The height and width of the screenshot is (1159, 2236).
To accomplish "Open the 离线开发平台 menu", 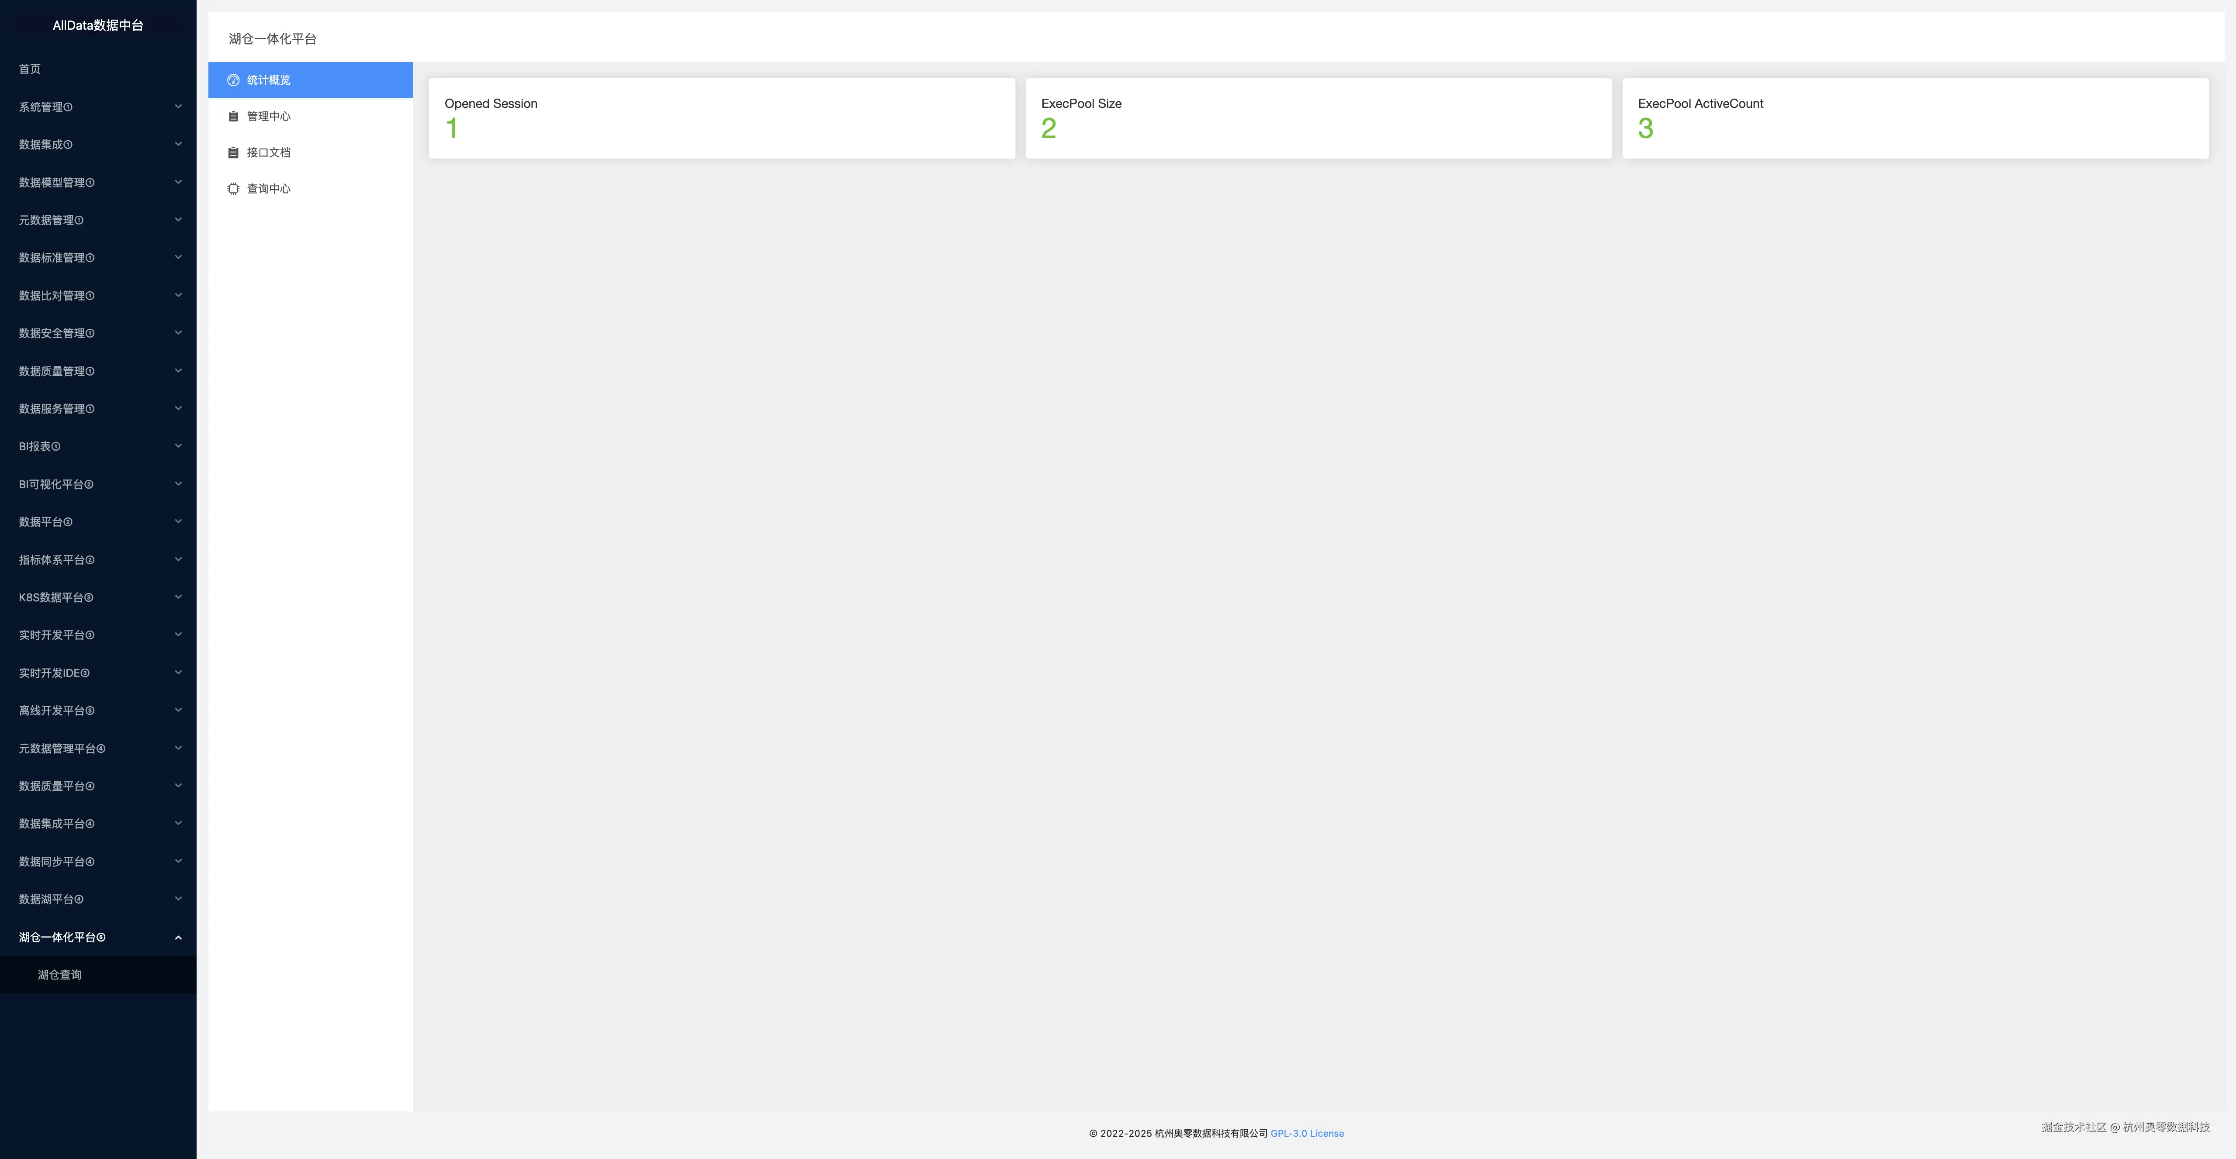I will point(98,711).
